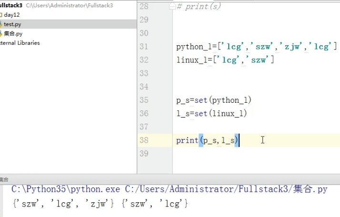340x217 pixels.
Task: Click the day12 folder icon
Action: click(1, 15)
